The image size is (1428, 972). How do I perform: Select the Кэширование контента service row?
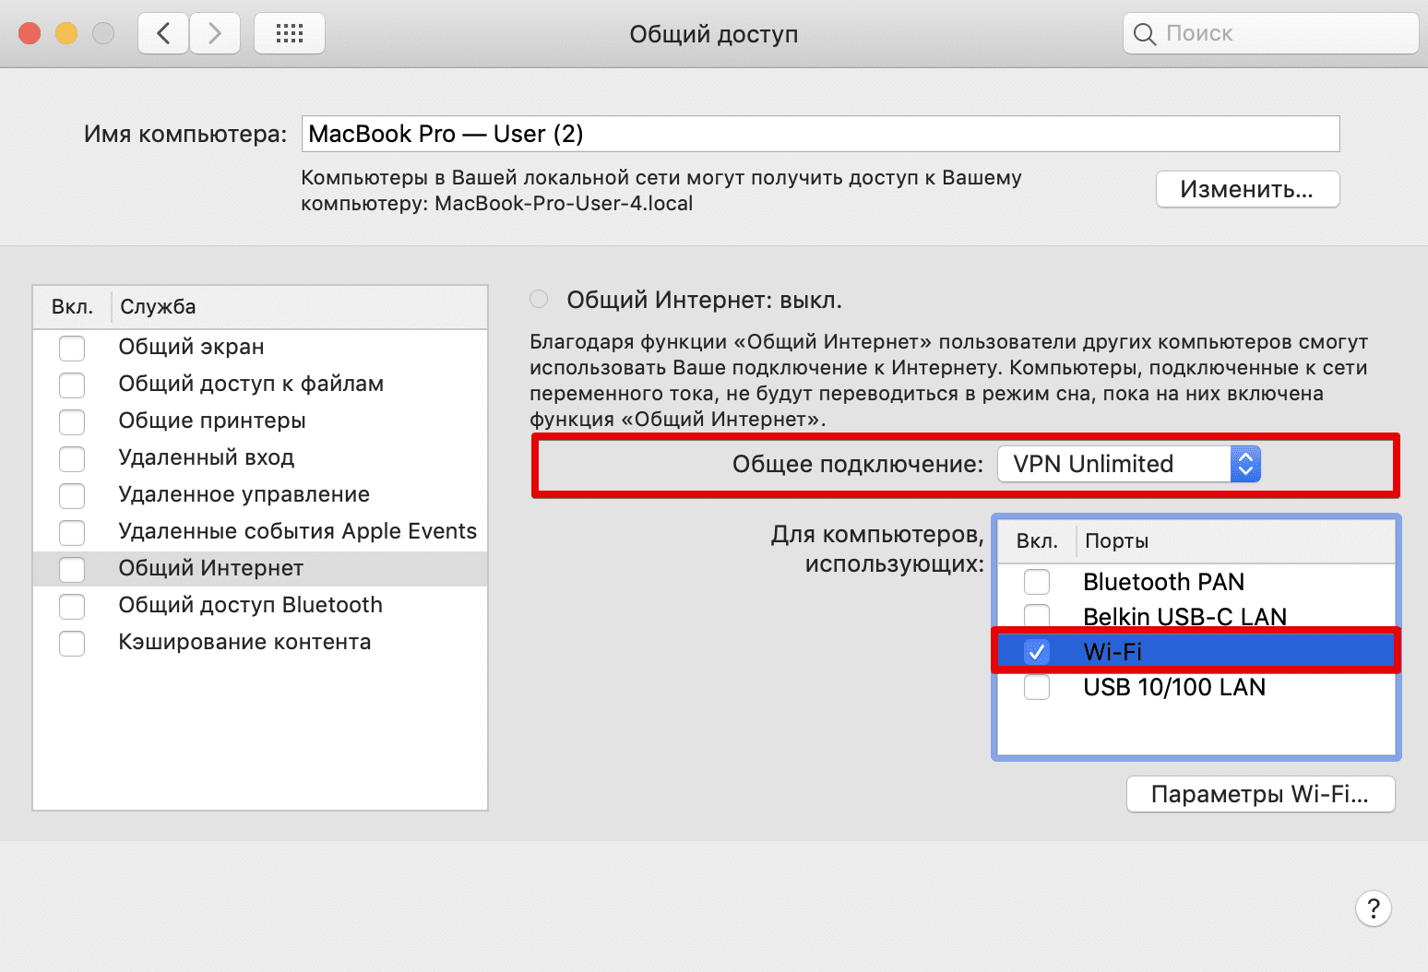tap(244, 641)
